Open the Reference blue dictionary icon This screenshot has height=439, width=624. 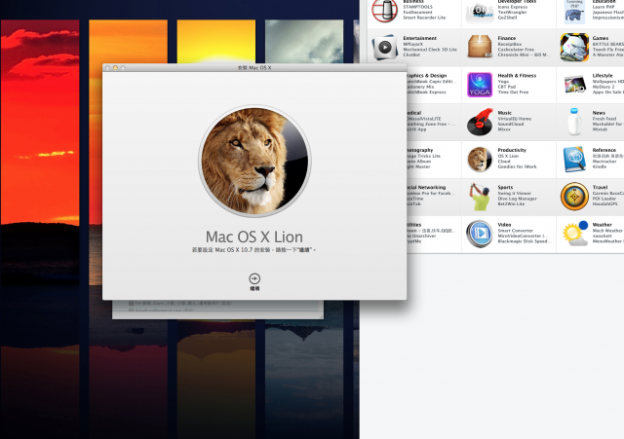pos(574,159)
